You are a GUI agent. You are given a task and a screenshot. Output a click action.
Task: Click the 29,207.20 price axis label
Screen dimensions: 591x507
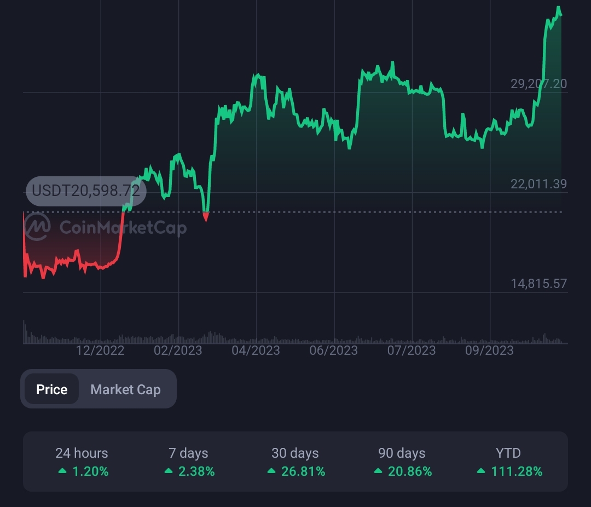click(x=538, y=84)
